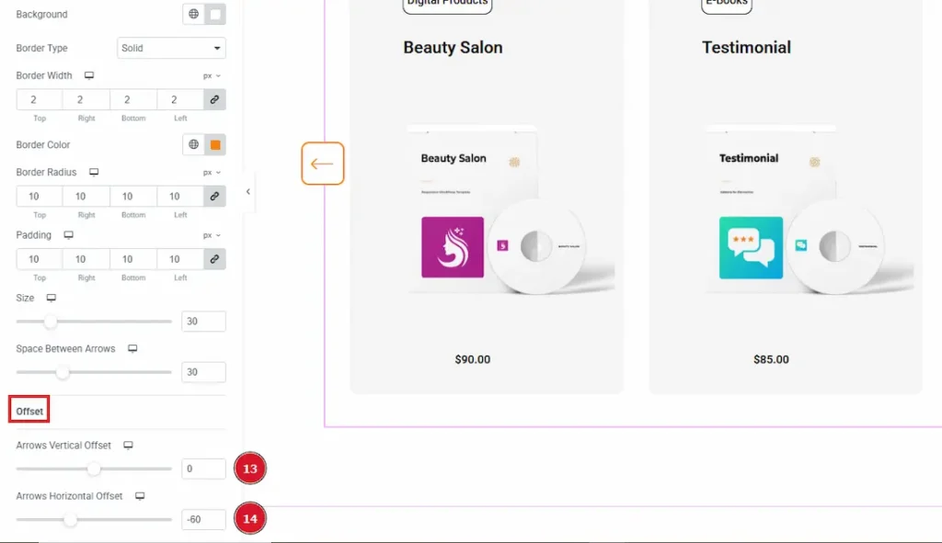Change Border Width unit px dropdown
Viewport: 942px width, 543px height.
[213, 75]
